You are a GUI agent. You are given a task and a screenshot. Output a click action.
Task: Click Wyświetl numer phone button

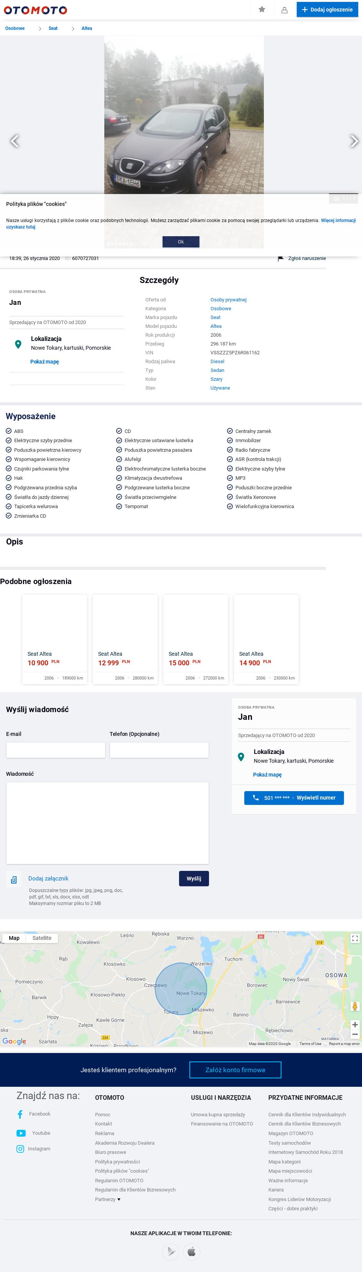[x=294, y=798]
